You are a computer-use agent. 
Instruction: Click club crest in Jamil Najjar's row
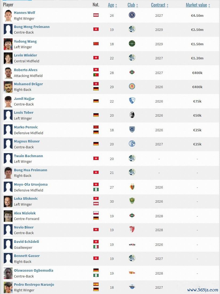pos(132,101)
